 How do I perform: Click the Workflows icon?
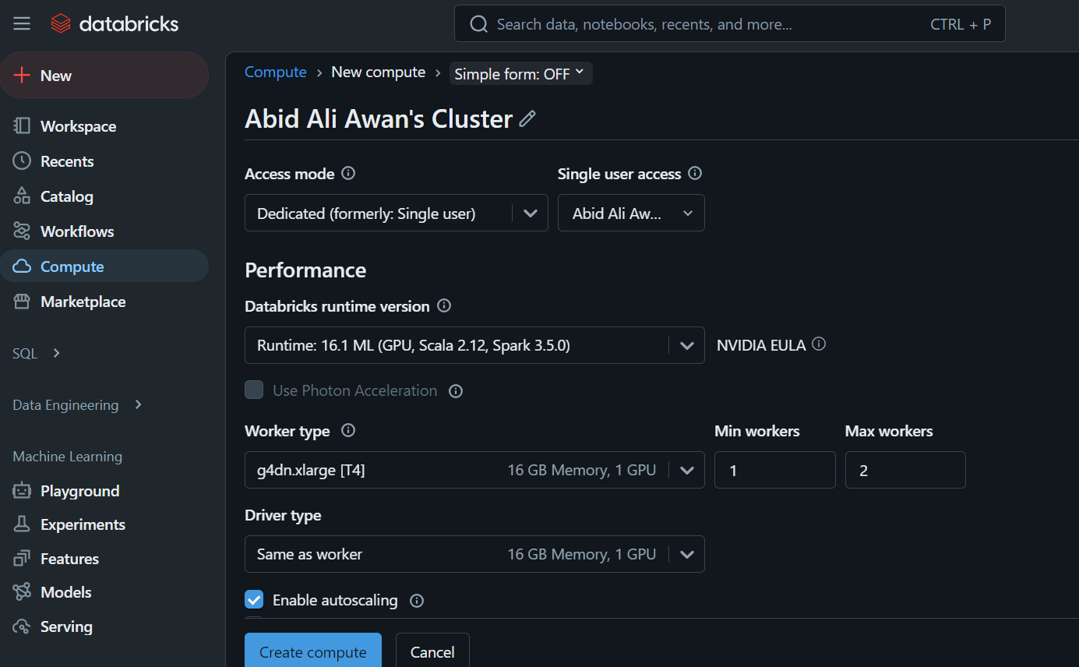click(x=22, y=231)
